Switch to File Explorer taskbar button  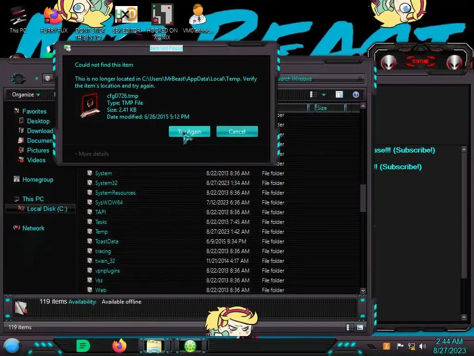tap(154, 346)
